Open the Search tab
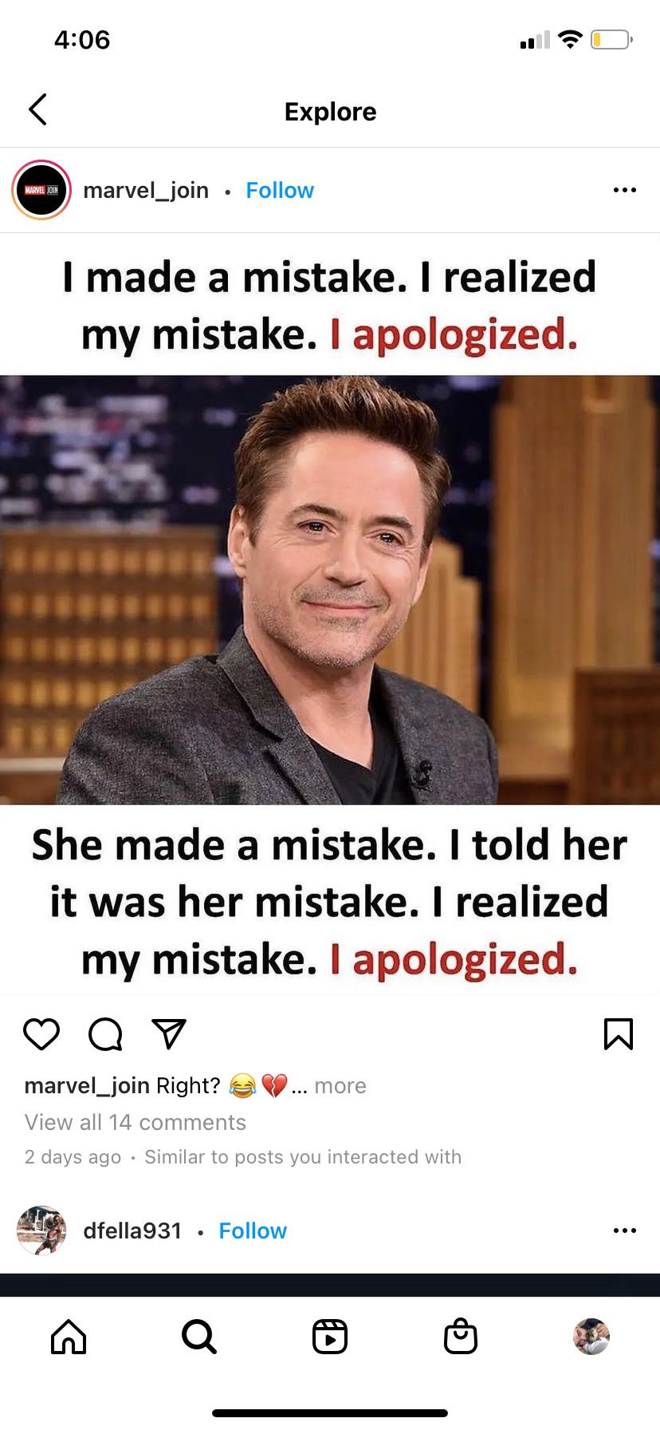 [198, 1337]
